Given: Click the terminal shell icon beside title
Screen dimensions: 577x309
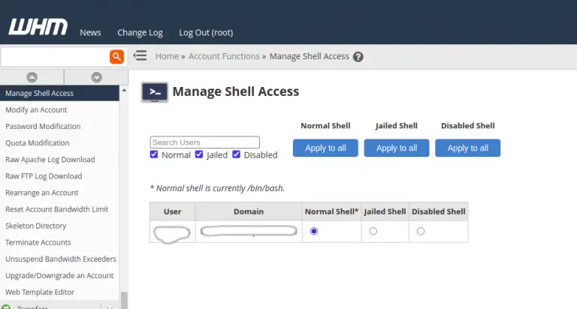Looking at the screenshot, I should point(155,92).
